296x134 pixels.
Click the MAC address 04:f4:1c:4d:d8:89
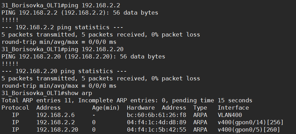click(157, 122)
